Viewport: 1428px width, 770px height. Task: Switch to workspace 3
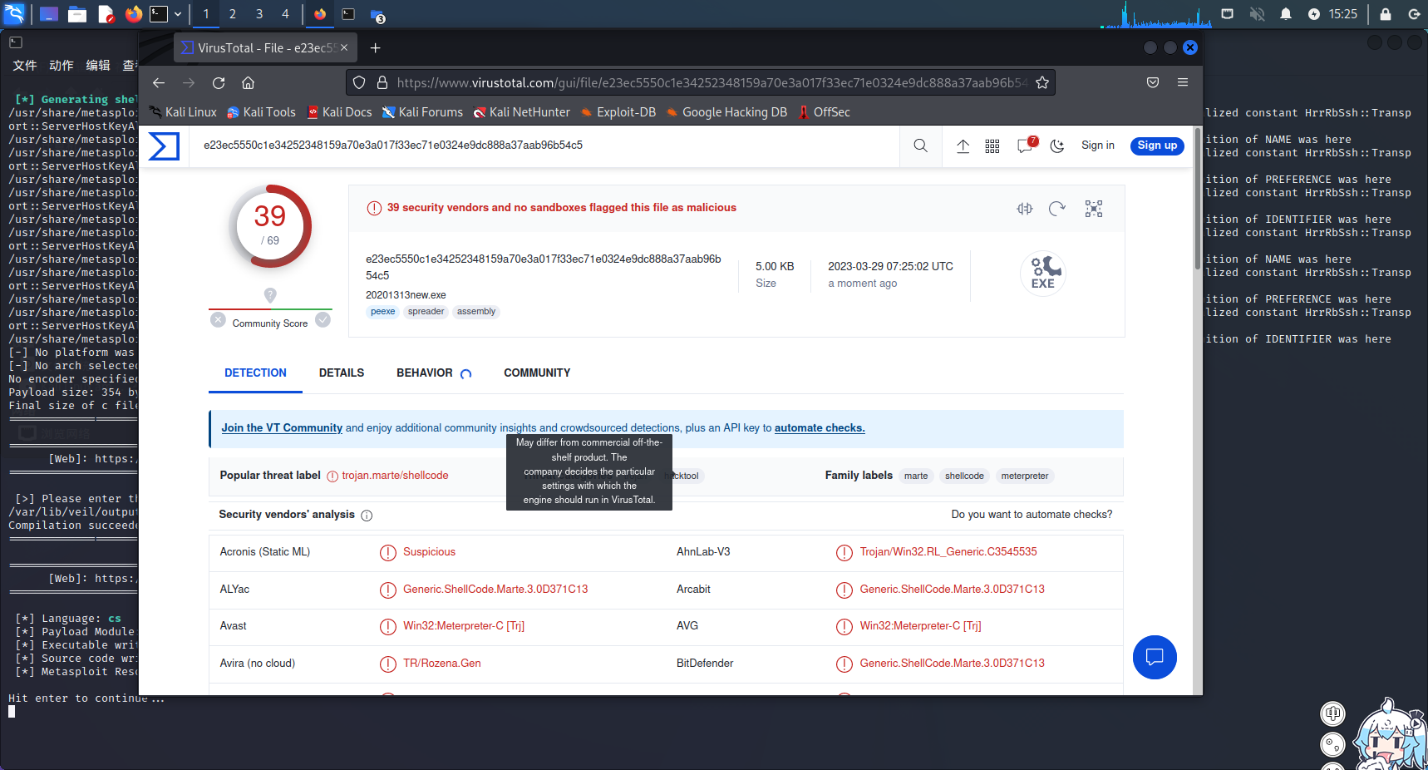click(259, 14)
